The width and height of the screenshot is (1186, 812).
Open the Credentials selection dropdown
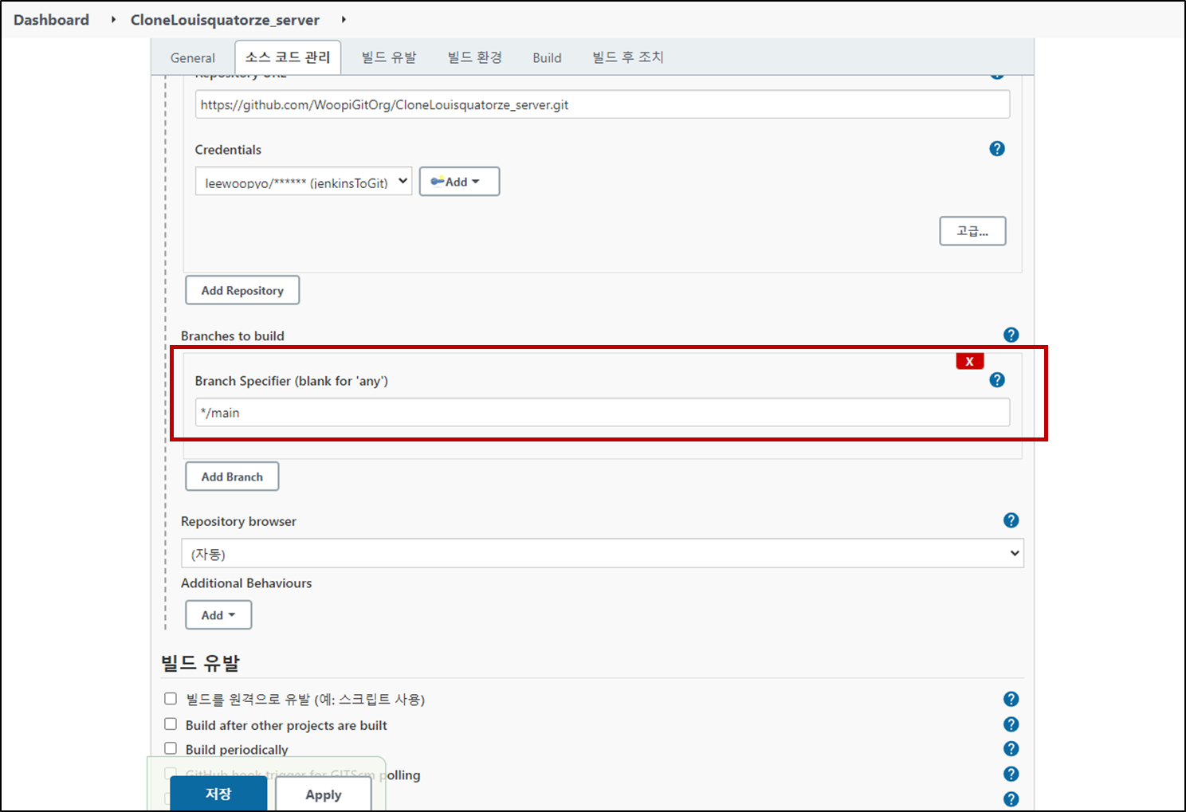[304, 182]
